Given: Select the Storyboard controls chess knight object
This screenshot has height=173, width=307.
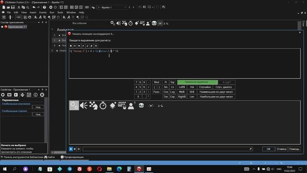Looking at the screenshot, I should coord(94,106).
